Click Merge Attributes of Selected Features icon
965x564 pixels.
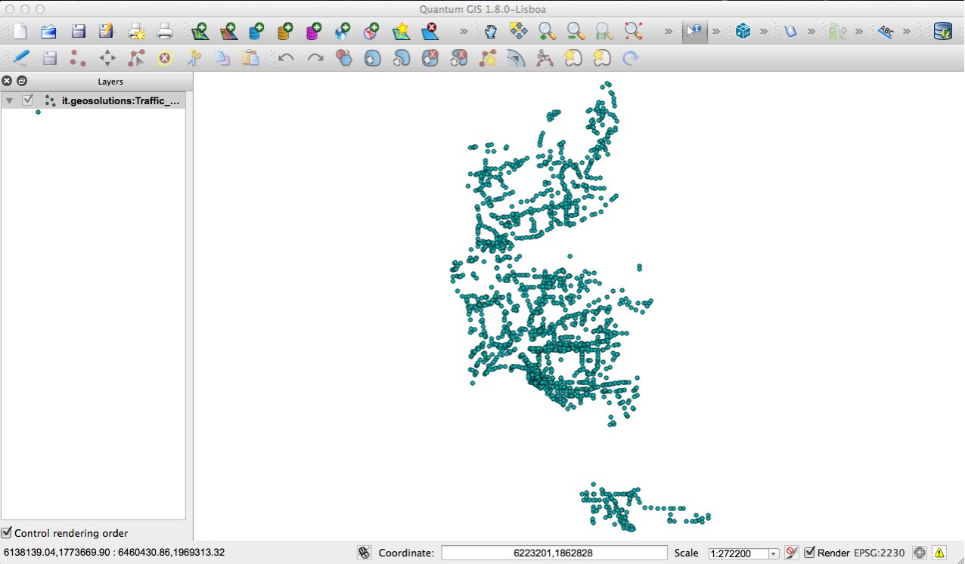[x=601, y=57]
